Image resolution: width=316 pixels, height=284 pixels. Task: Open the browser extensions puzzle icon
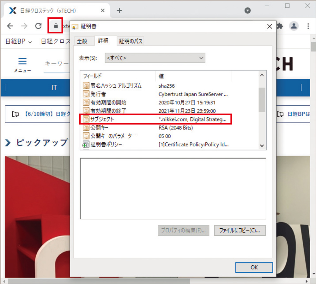(x=280, y=26)
